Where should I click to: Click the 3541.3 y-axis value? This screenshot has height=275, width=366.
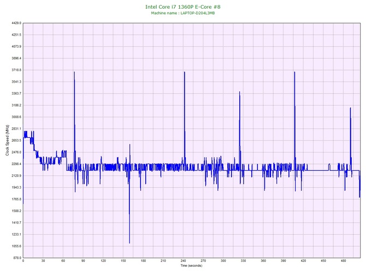[x=16, y=82]
